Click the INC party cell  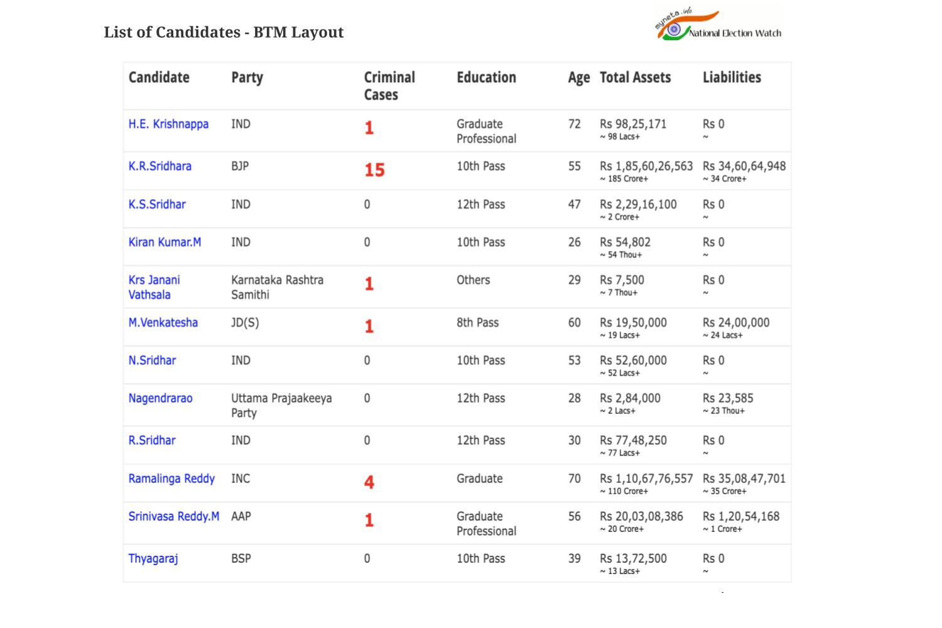coord(241,479)
